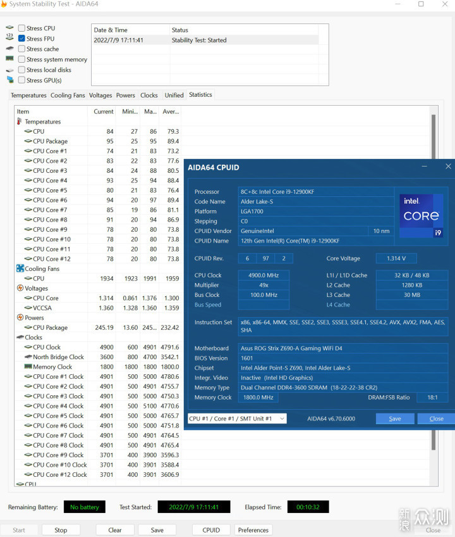455x537 pixels.
Task: Enable the Stress CPU checkbox
Action: pos(21,28)
